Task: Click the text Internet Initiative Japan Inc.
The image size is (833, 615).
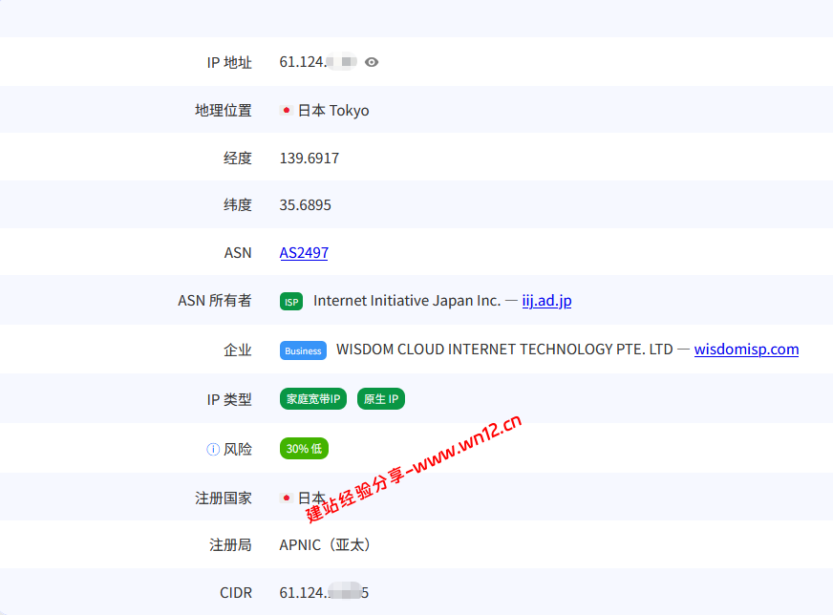Action: [407, 301]
